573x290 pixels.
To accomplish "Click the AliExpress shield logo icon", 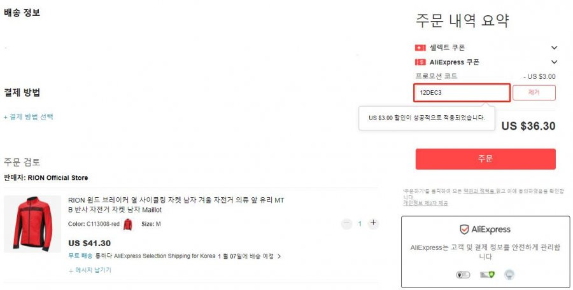I will (464, 230).
